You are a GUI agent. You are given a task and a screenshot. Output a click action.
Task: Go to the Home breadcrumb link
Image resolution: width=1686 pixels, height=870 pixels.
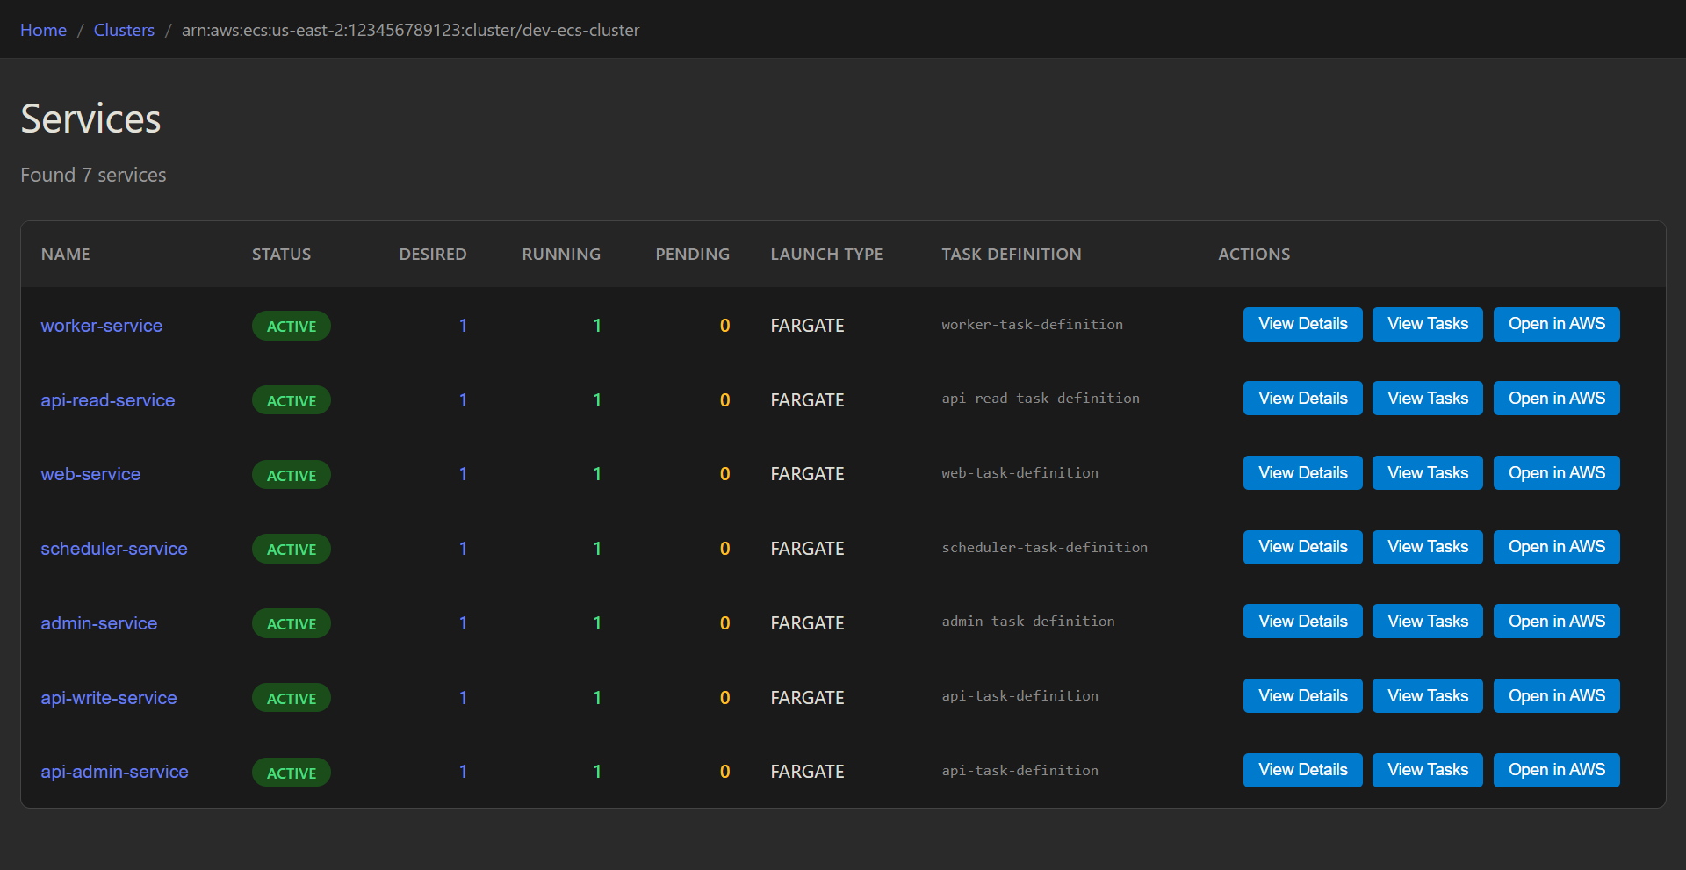[x=43, y=30]
